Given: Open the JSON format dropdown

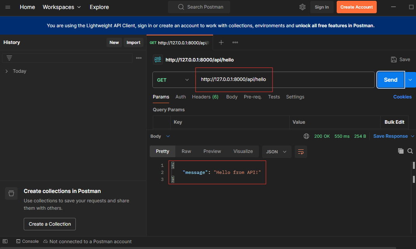Looking at the screenshot, I should click(276, 152).
